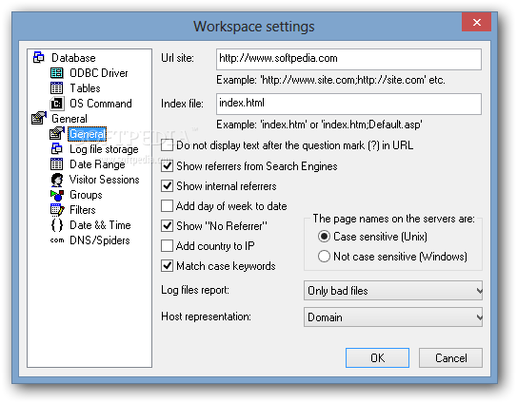Open Date && Time settings
Screen dimensions: 517x403
[100, 225]
